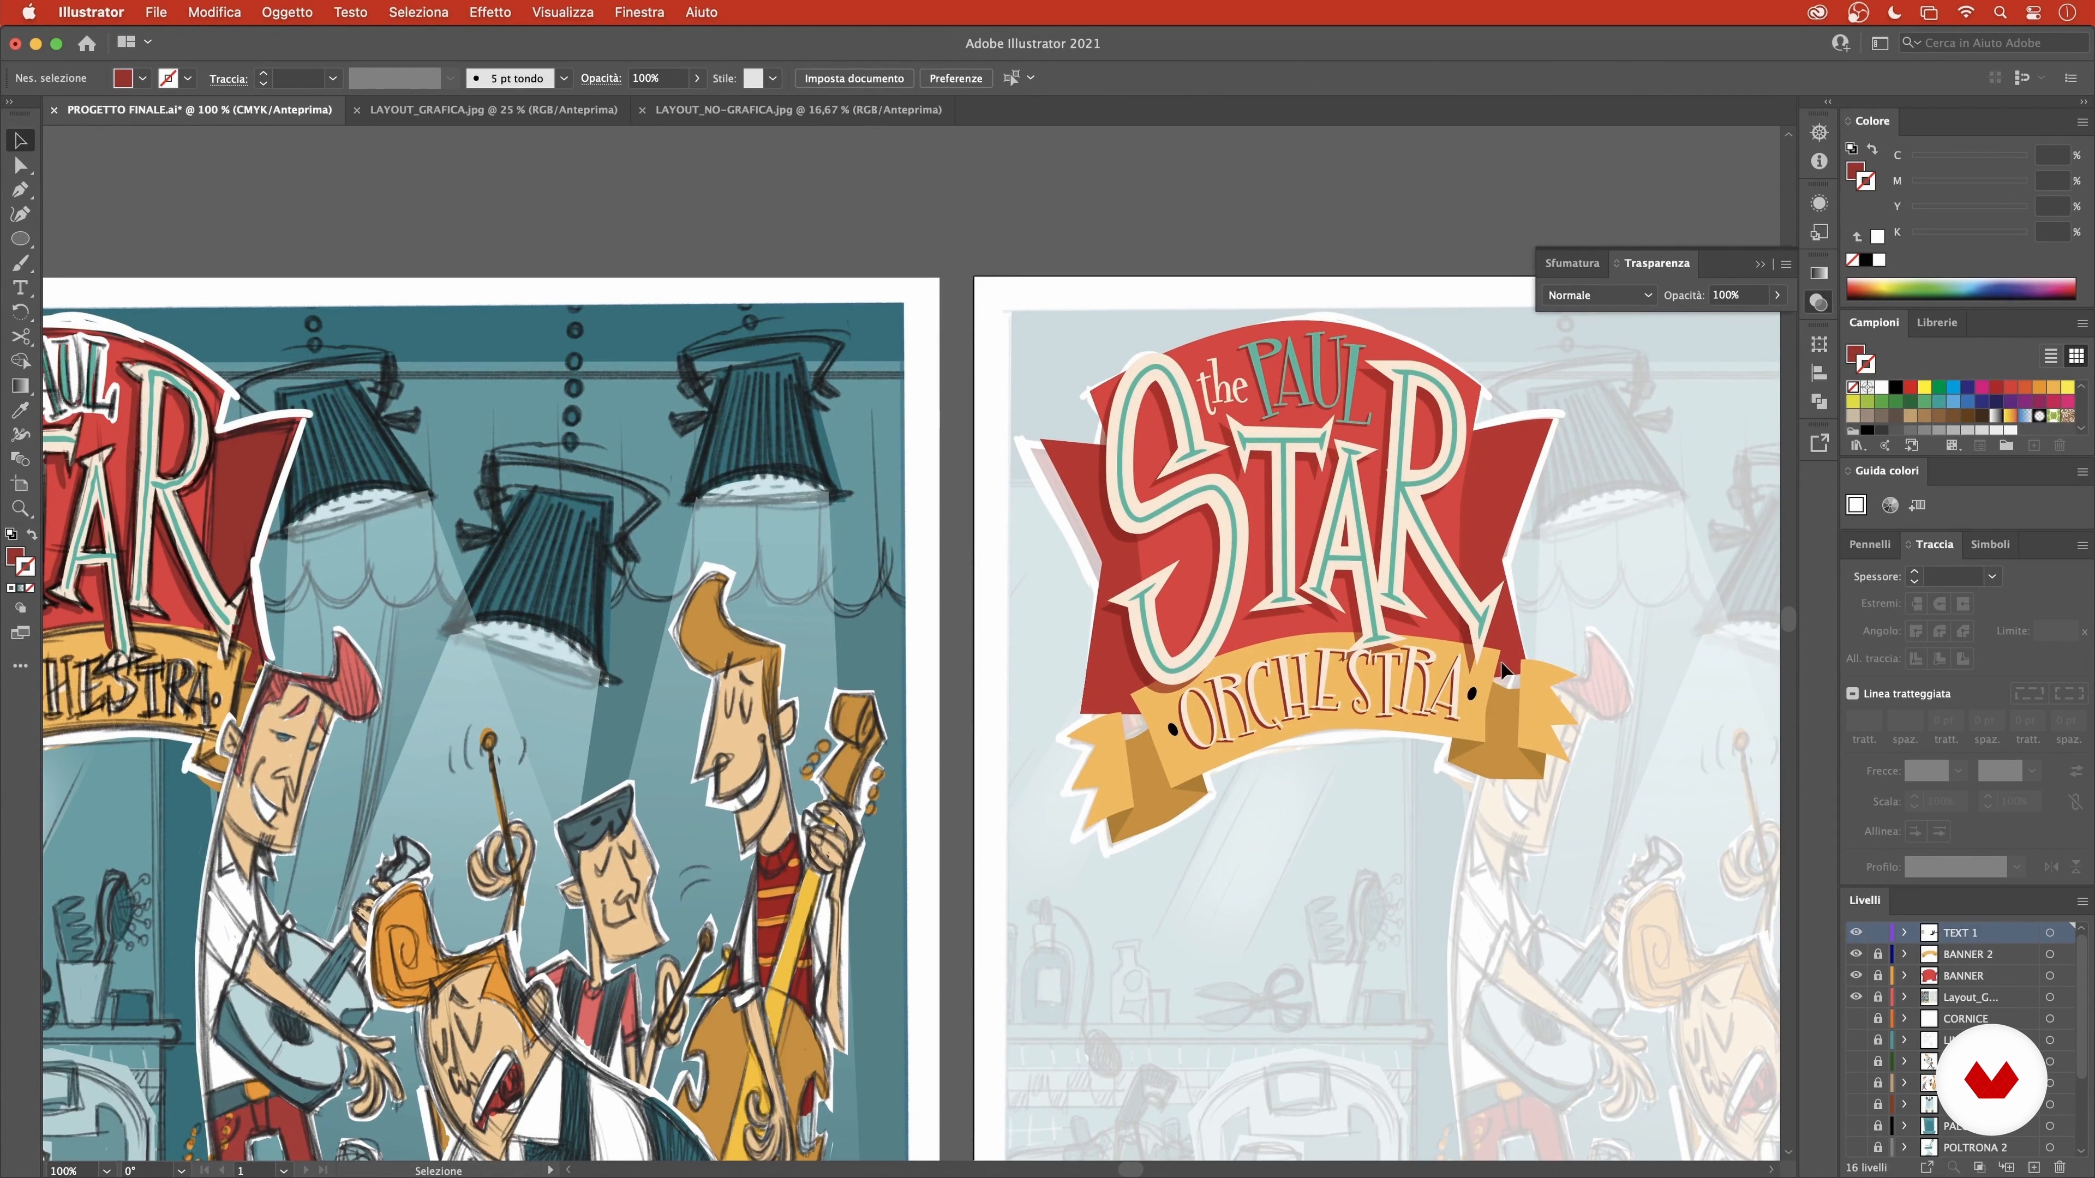Select the Gradient tool in toolbar
The image size is (2095, 1178).
pyautogui.click(x=20, y=386)
